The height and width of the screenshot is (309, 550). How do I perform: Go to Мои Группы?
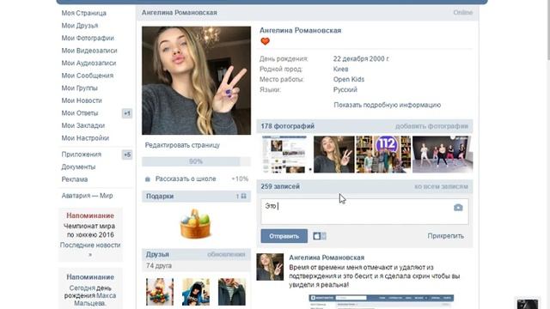click(80, 88)
